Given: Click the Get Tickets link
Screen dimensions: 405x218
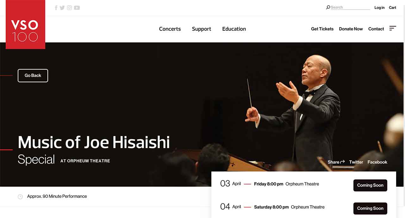Looking at the screenshot, I should [x=322, y=29].
